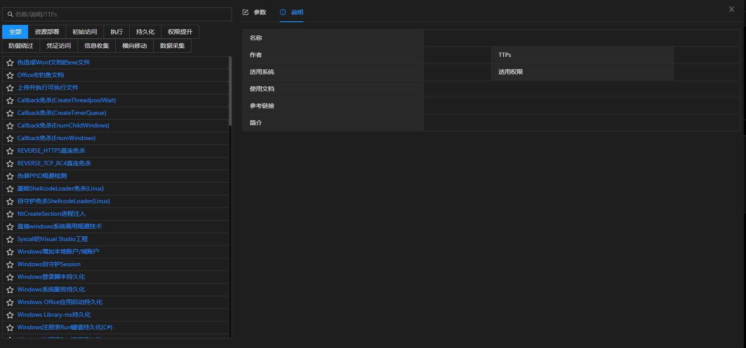Viewport: 746px width, 348px height.
Task: Select Windows Library-ms持久化 name
Action: pyautogui.click(x=54, y=315)
